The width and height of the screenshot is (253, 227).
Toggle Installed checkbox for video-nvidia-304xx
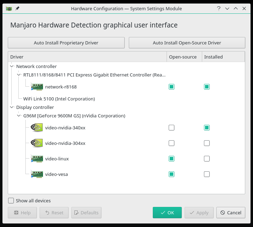coord(207,143)
